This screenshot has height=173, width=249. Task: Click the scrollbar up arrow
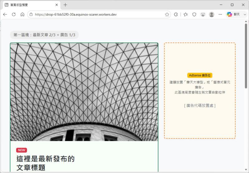pyautogui.click(x=246, y=21)
